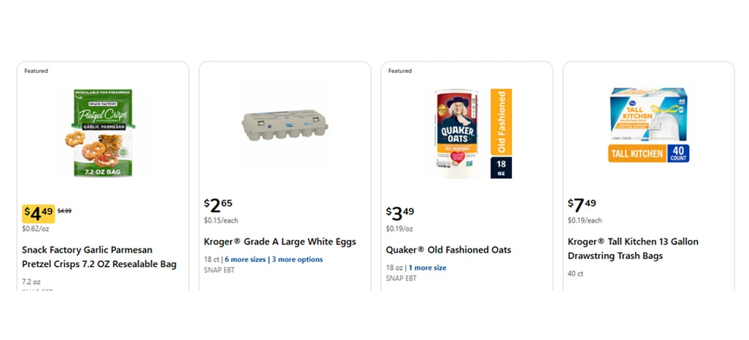Screen dimensions: 749x340
Task: Open Quaker Old Fashioned Oats title link
Action: coord(448,250)
